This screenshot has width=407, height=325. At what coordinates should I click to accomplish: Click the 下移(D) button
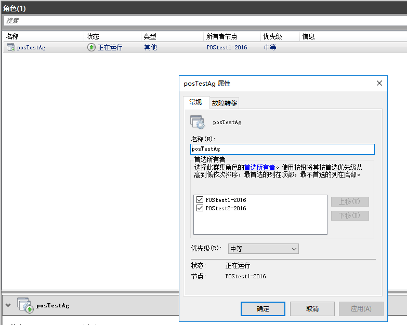click(350, 215)
